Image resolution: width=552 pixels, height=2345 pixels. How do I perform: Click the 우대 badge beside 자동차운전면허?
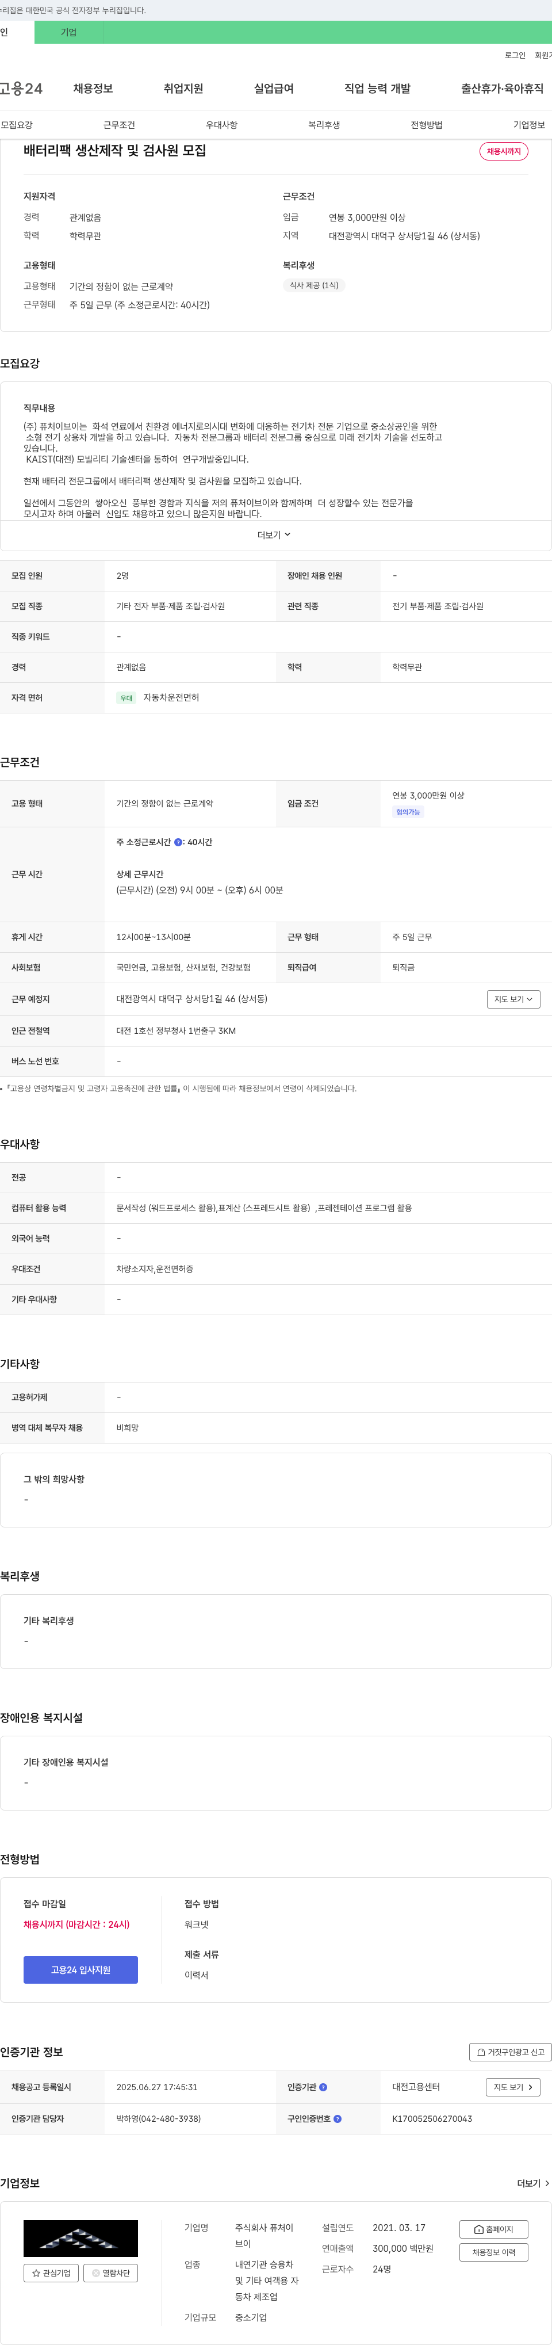click(126, 698)
